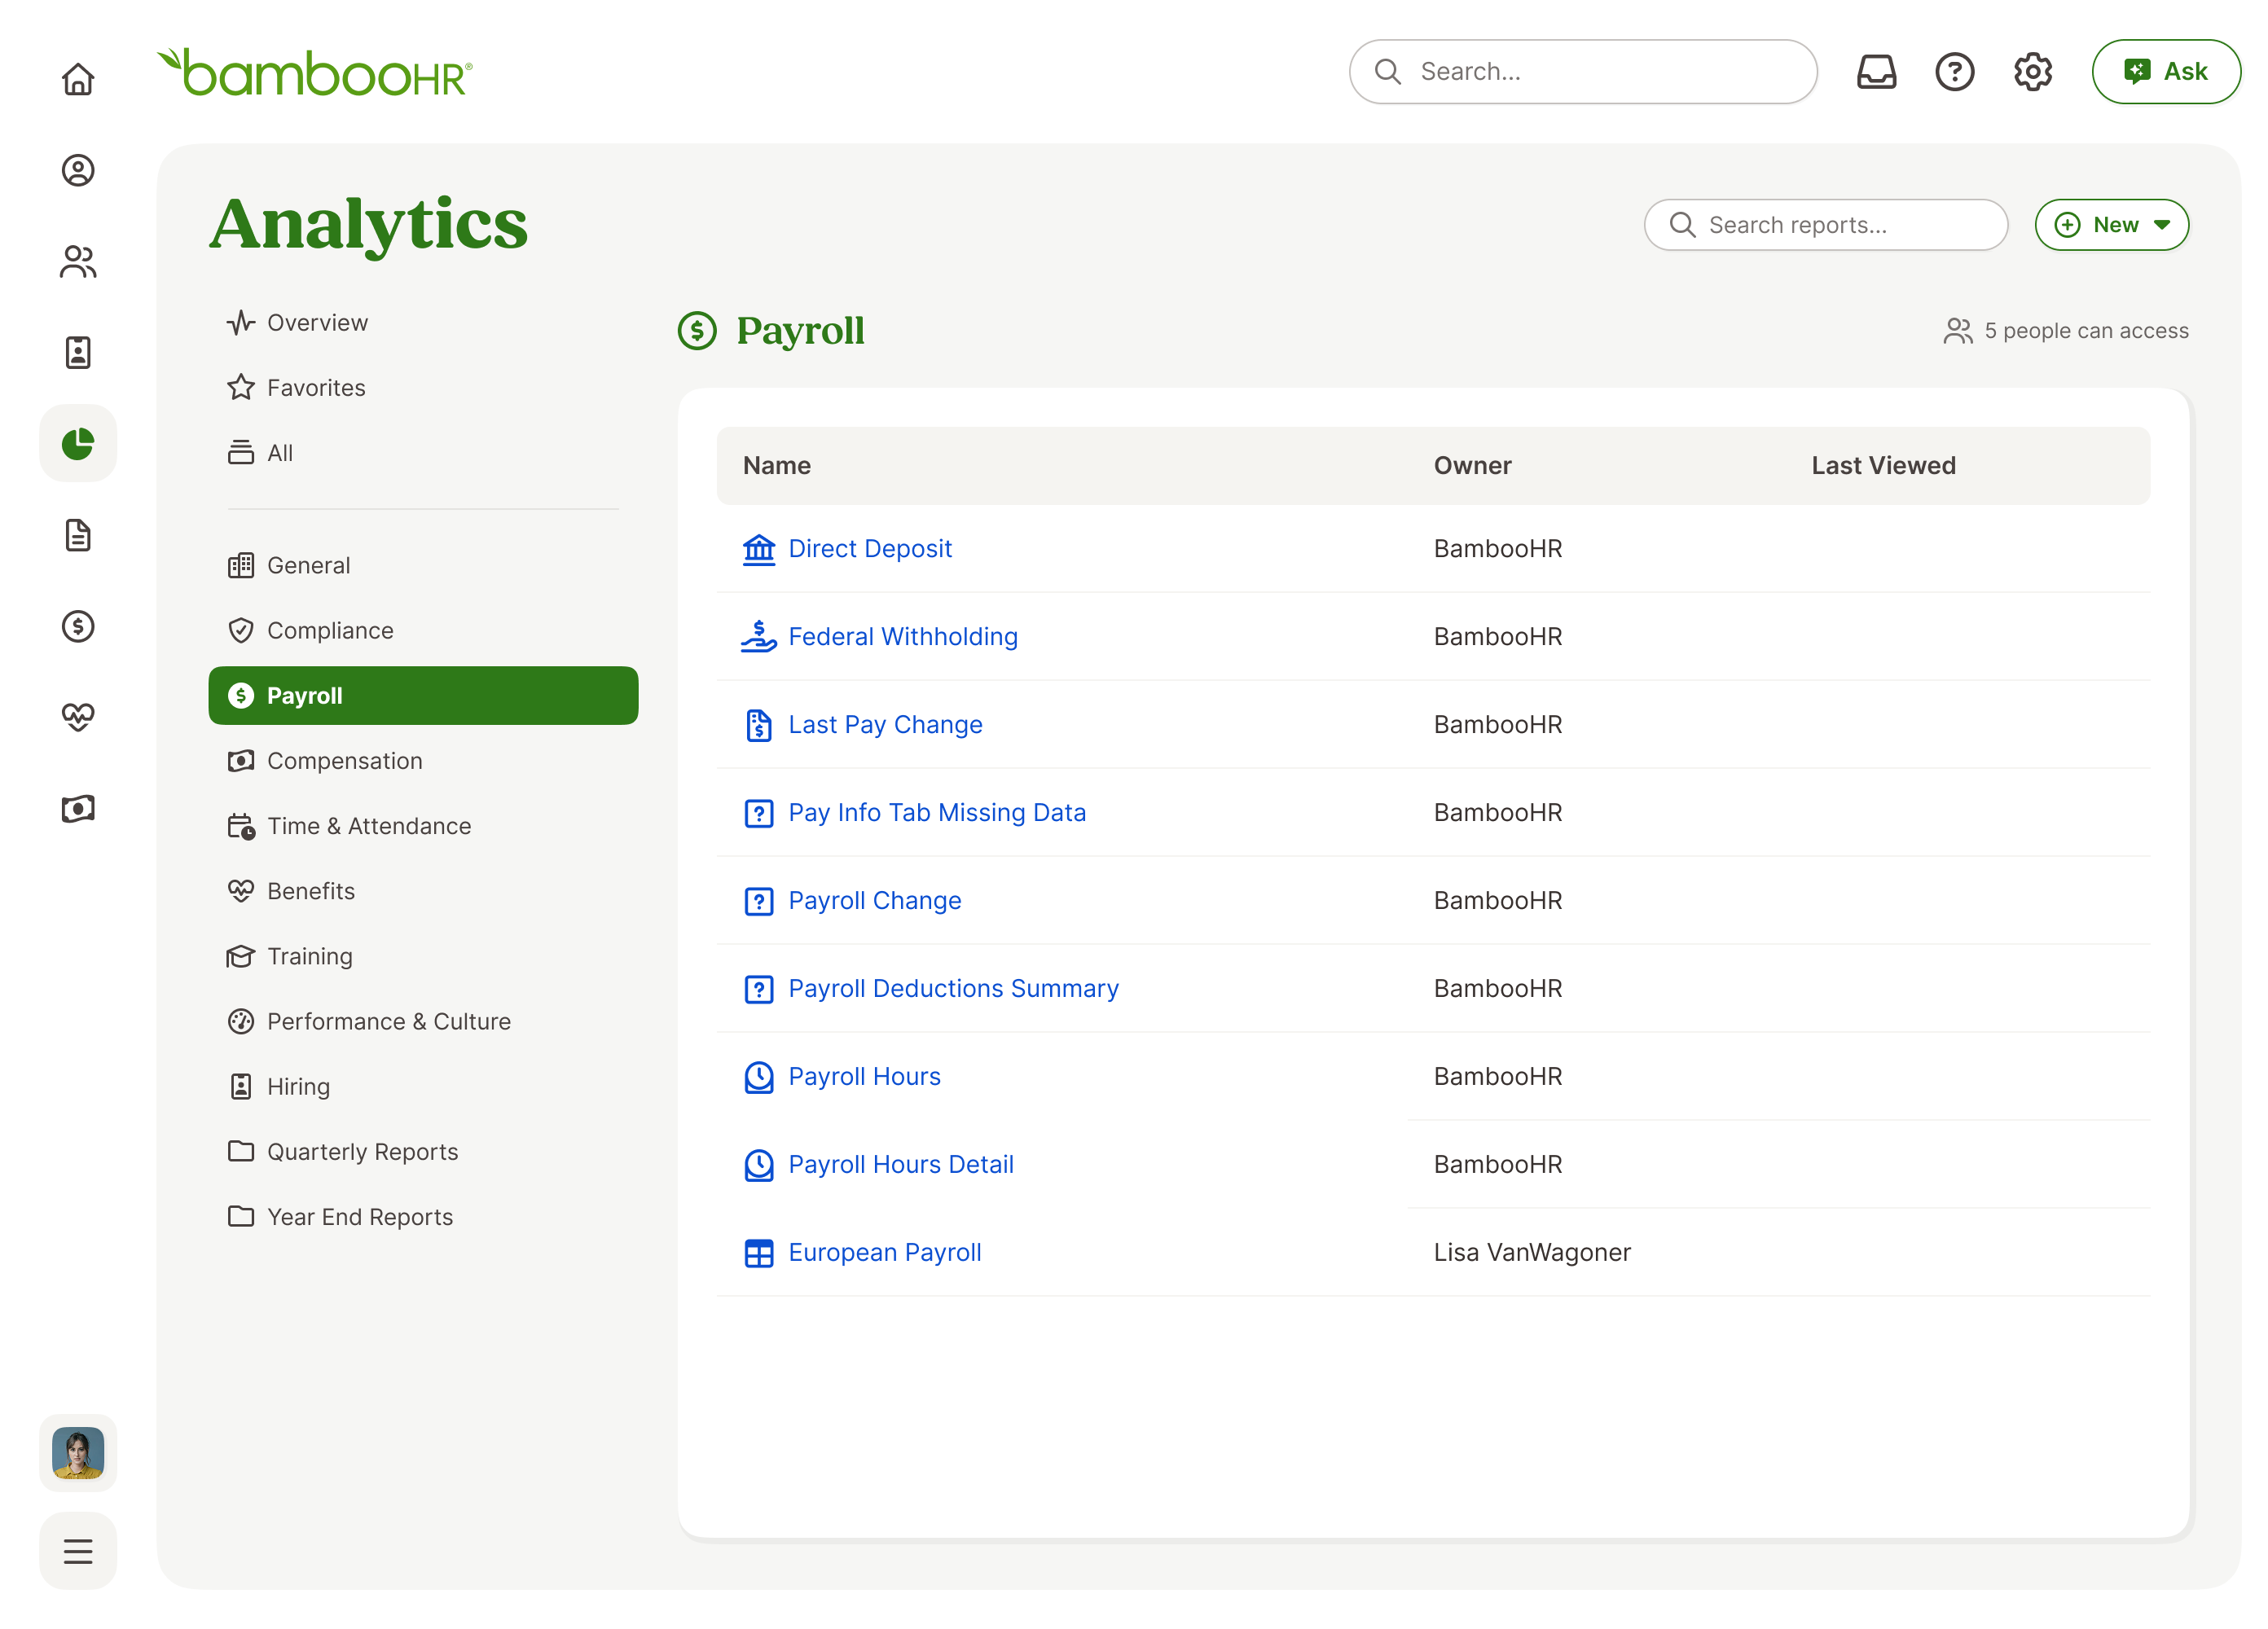This screenshot has width=2268, height=1629.
Task: Open the Benefits report category
Action: 423,891
